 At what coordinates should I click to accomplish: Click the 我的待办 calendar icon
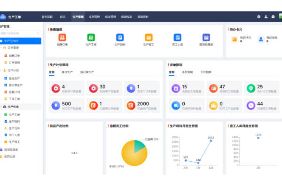tap(235, 39)
